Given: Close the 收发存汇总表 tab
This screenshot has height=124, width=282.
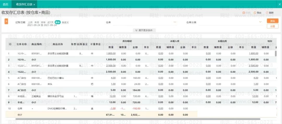Looking at the screenshot, I should pos(34,4).
